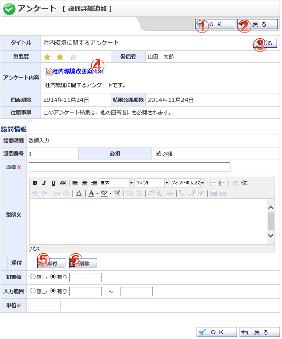Apply underline formatting in the editor
Viewport: 282px width, 339px height.
click(54, 183)
